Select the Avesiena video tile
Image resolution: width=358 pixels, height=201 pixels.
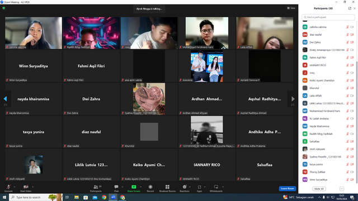tap(207, 66)
